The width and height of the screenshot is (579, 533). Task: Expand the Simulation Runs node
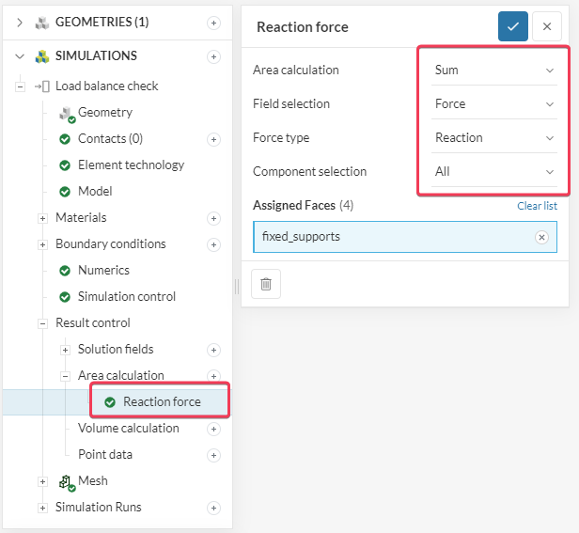(42, 508)
